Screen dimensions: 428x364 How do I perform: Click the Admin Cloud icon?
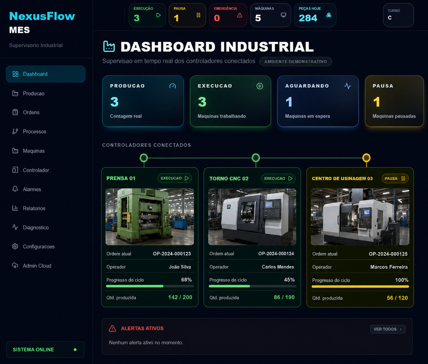[15, 266]
